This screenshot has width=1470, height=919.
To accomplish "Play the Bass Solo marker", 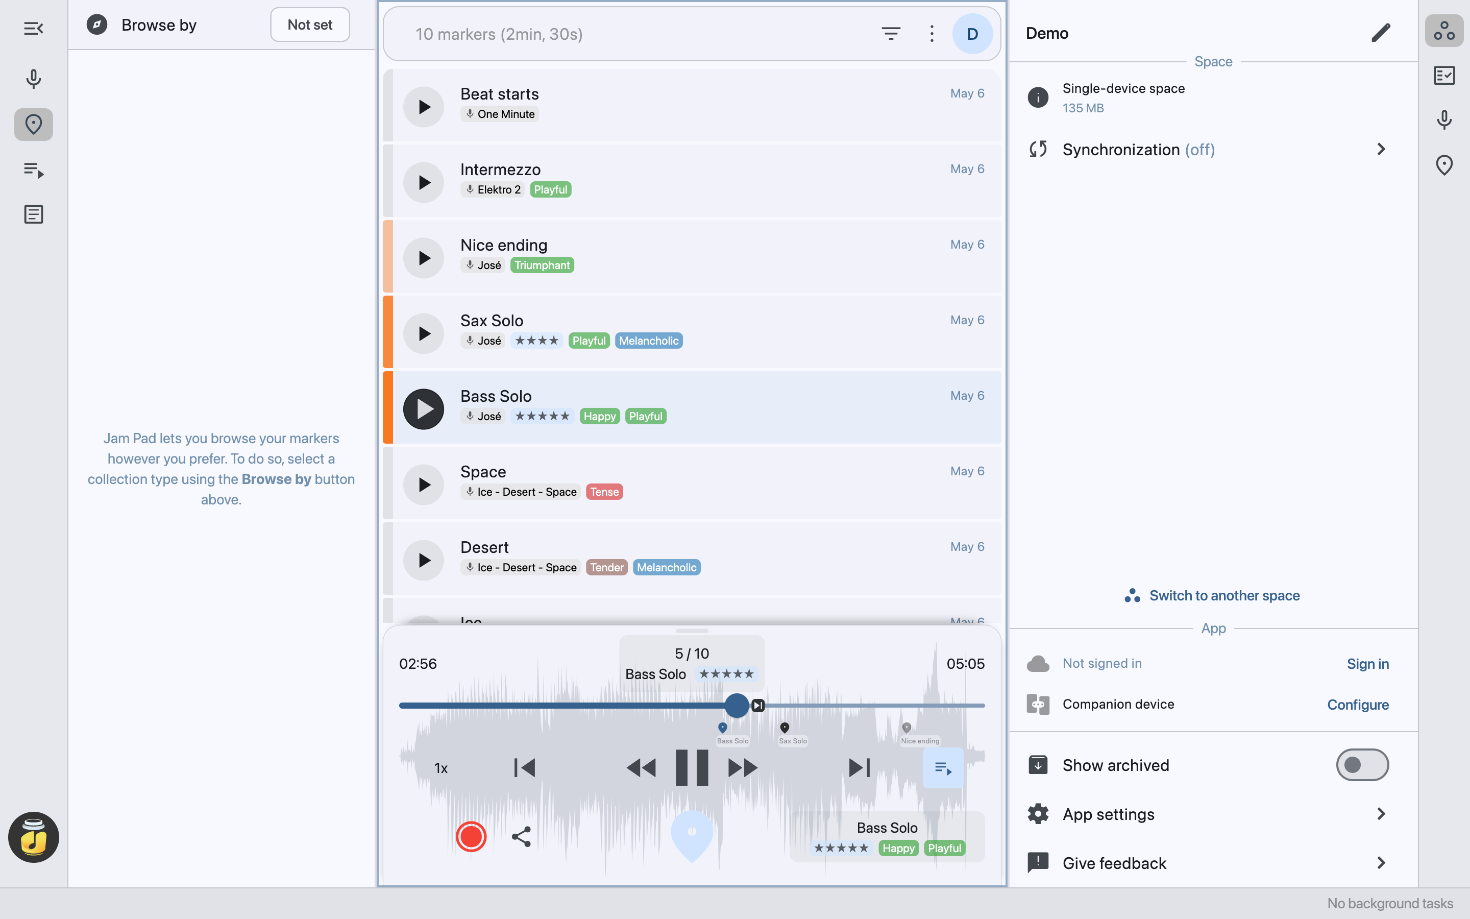I will (x=423, y=409).
